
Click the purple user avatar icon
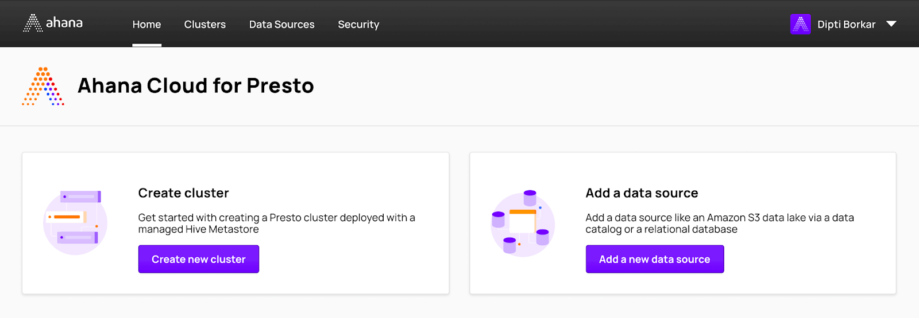800,24
